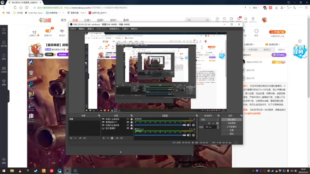
Task: Open the settings button in Controls
Action: [x=231, y=130]
